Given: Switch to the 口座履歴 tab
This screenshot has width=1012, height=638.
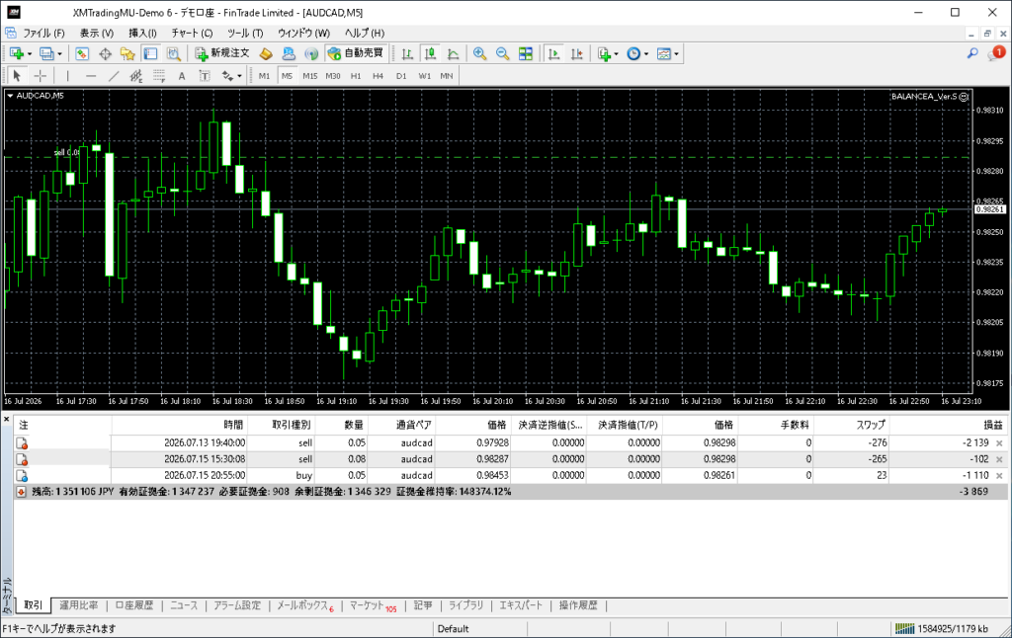Looking at the screenshot, I should point(134,605).
